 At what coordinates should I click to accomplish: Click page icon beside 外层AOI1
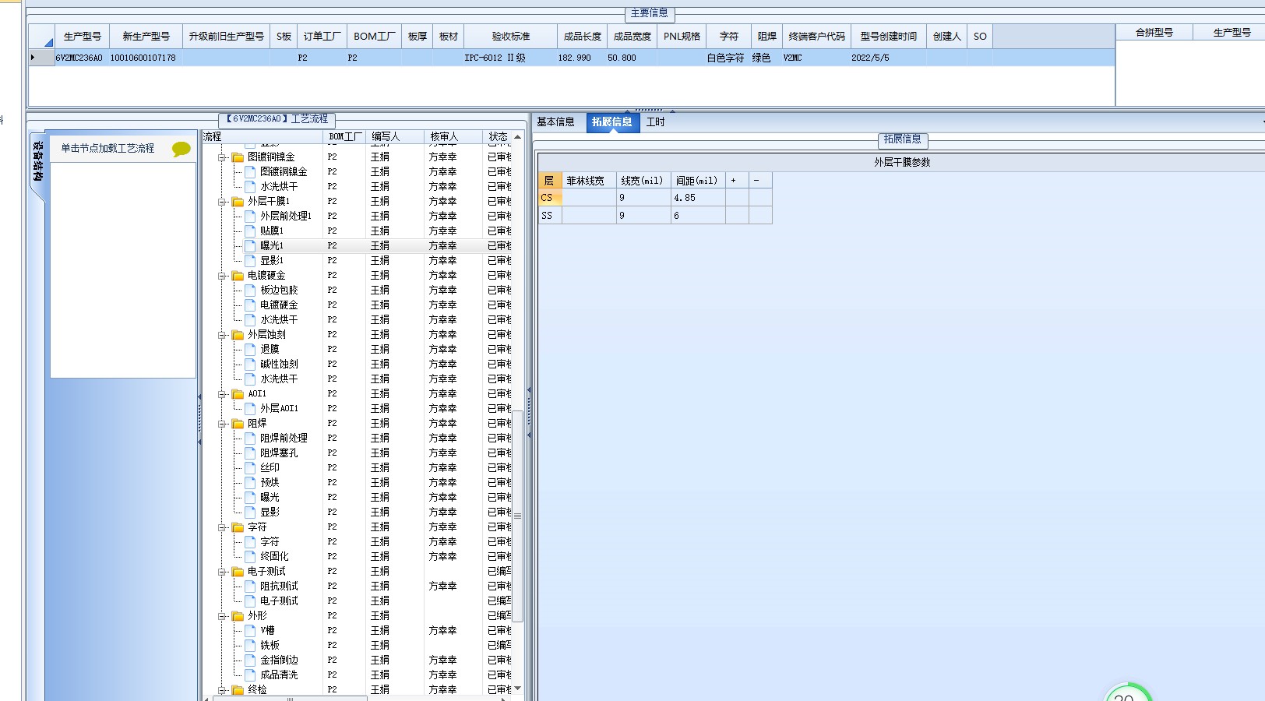click(250, 408)
